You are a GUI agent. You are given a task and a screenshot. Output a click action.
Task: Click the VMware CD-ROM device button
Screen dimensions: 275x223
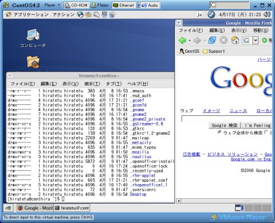coord(76,5)
